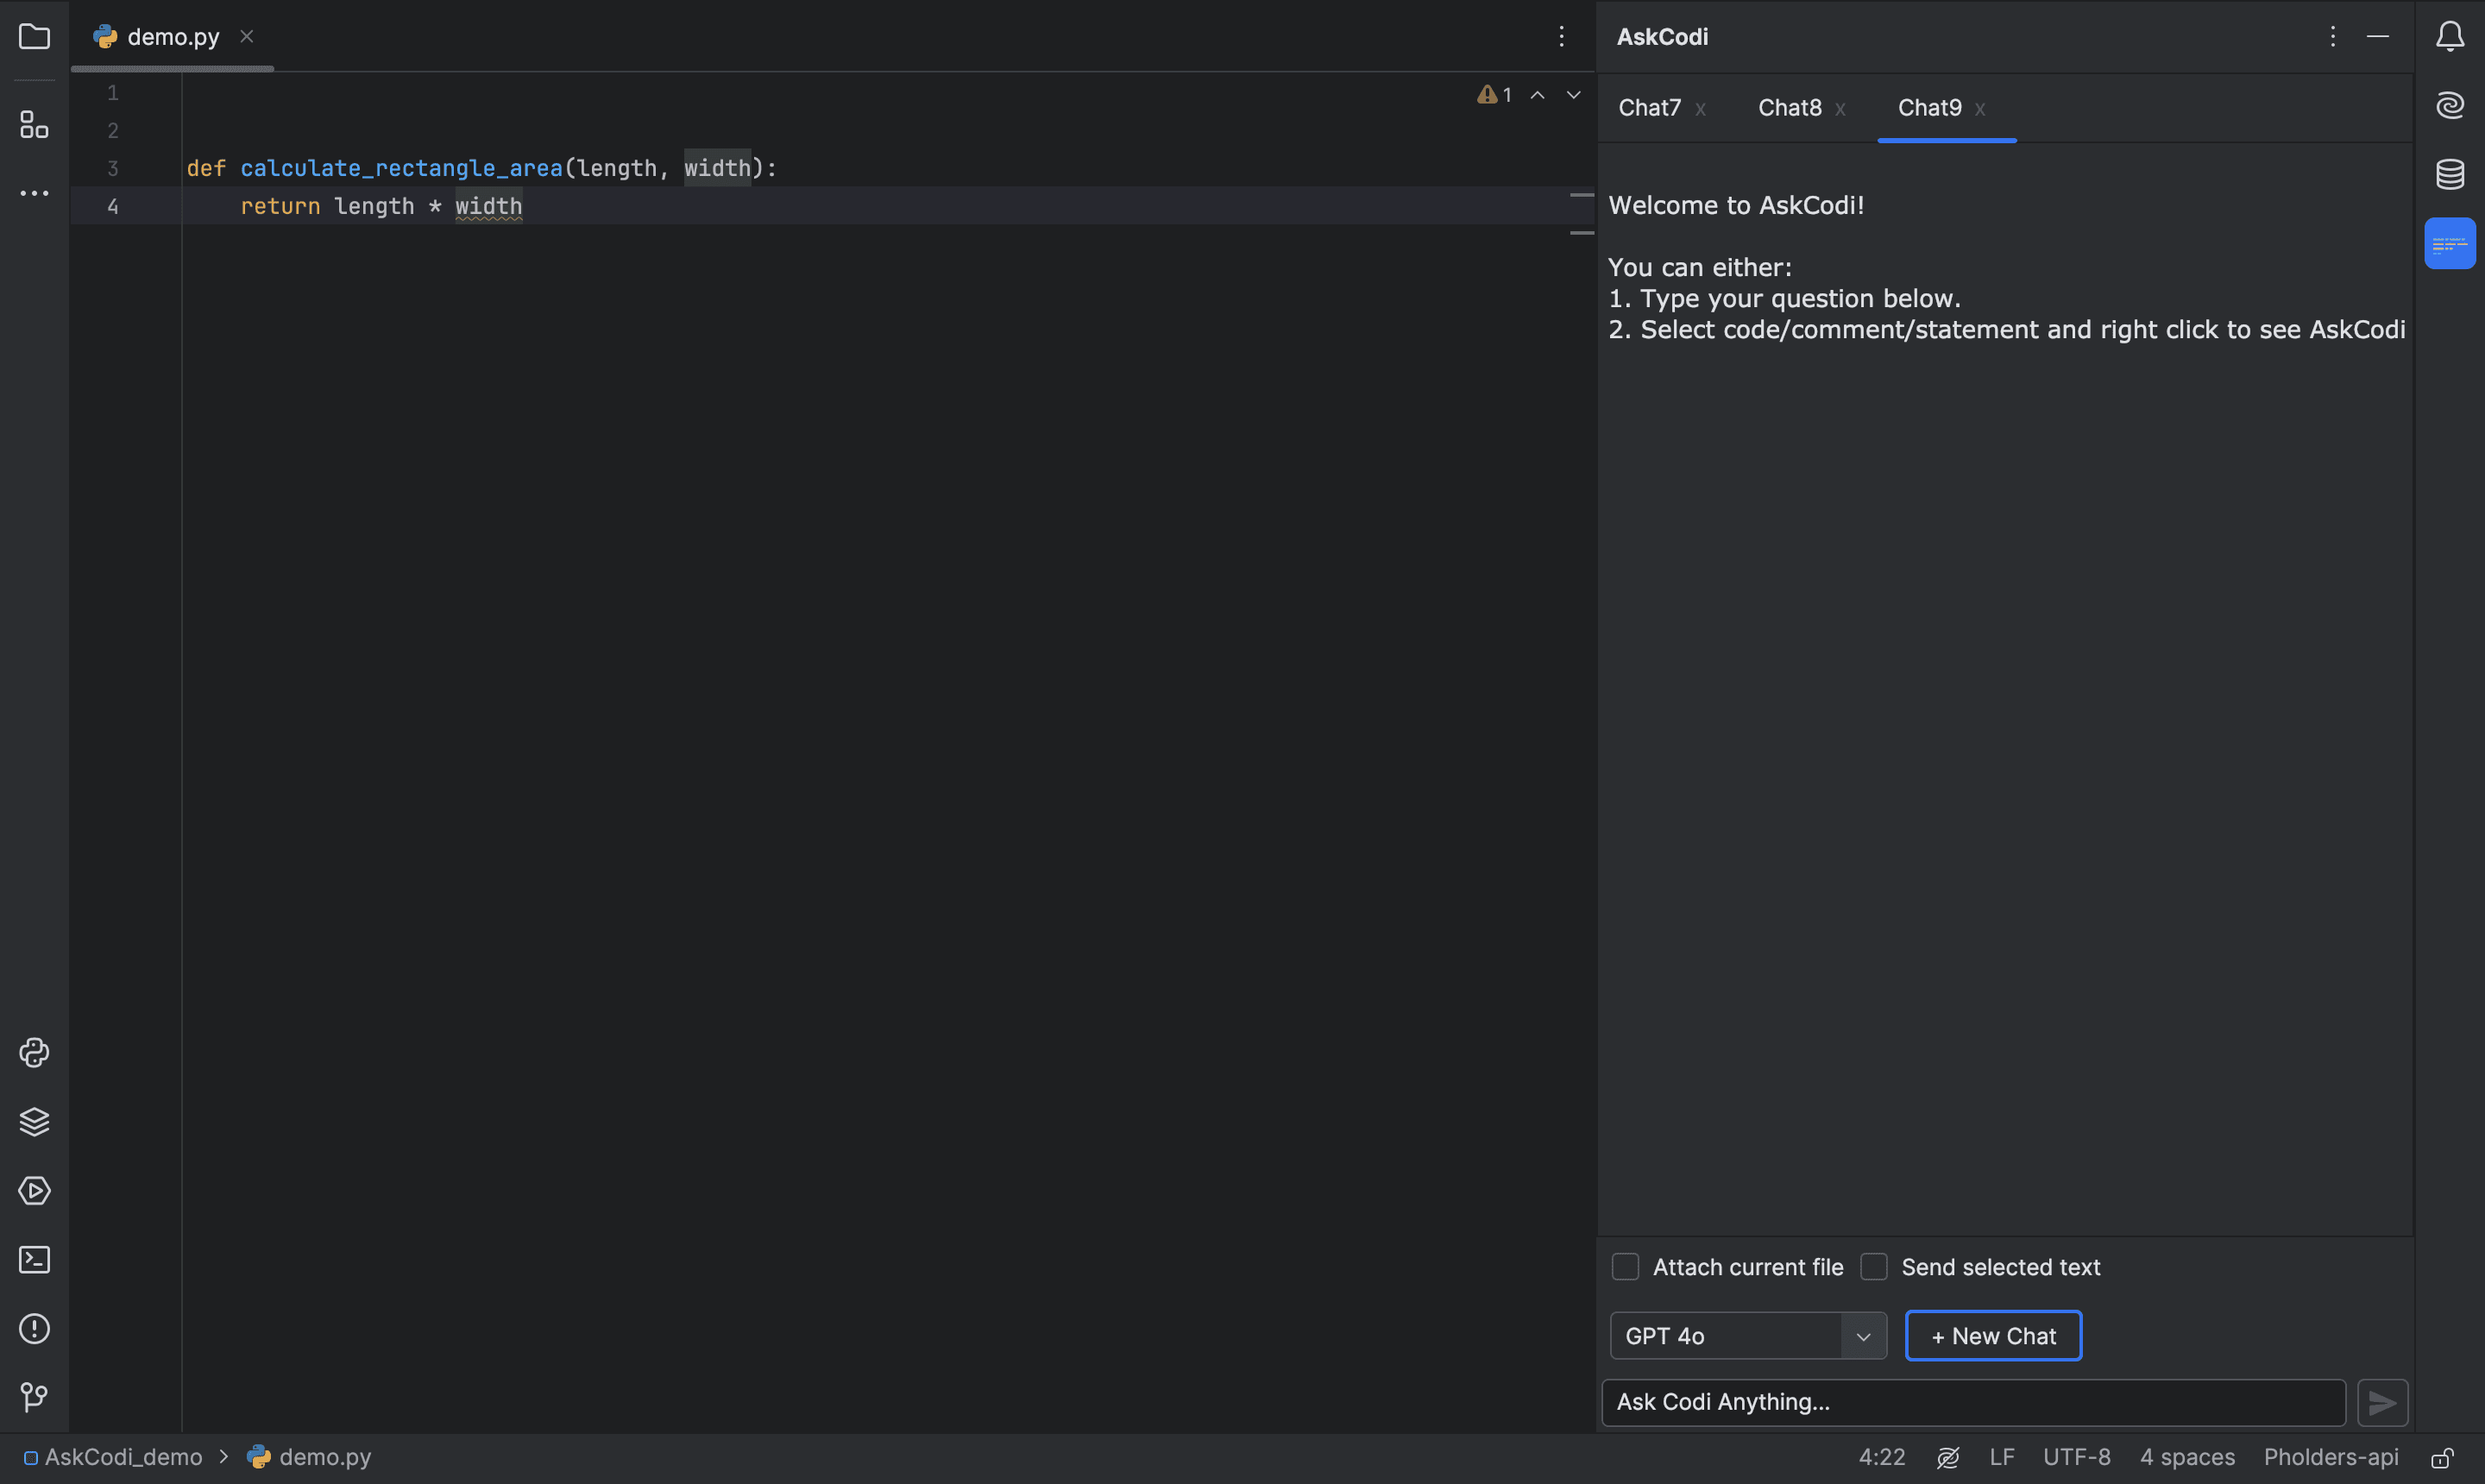
Task: Open the Terminal tool window
Action: (34, 1259)
